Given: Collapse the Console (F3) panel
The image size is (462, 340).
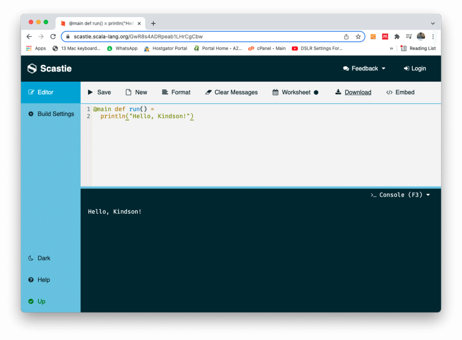Looking at the screenshot, I should pos(401,194).
